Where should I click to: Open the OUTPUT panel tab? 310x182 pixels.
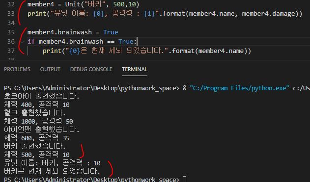pos(50,69)
